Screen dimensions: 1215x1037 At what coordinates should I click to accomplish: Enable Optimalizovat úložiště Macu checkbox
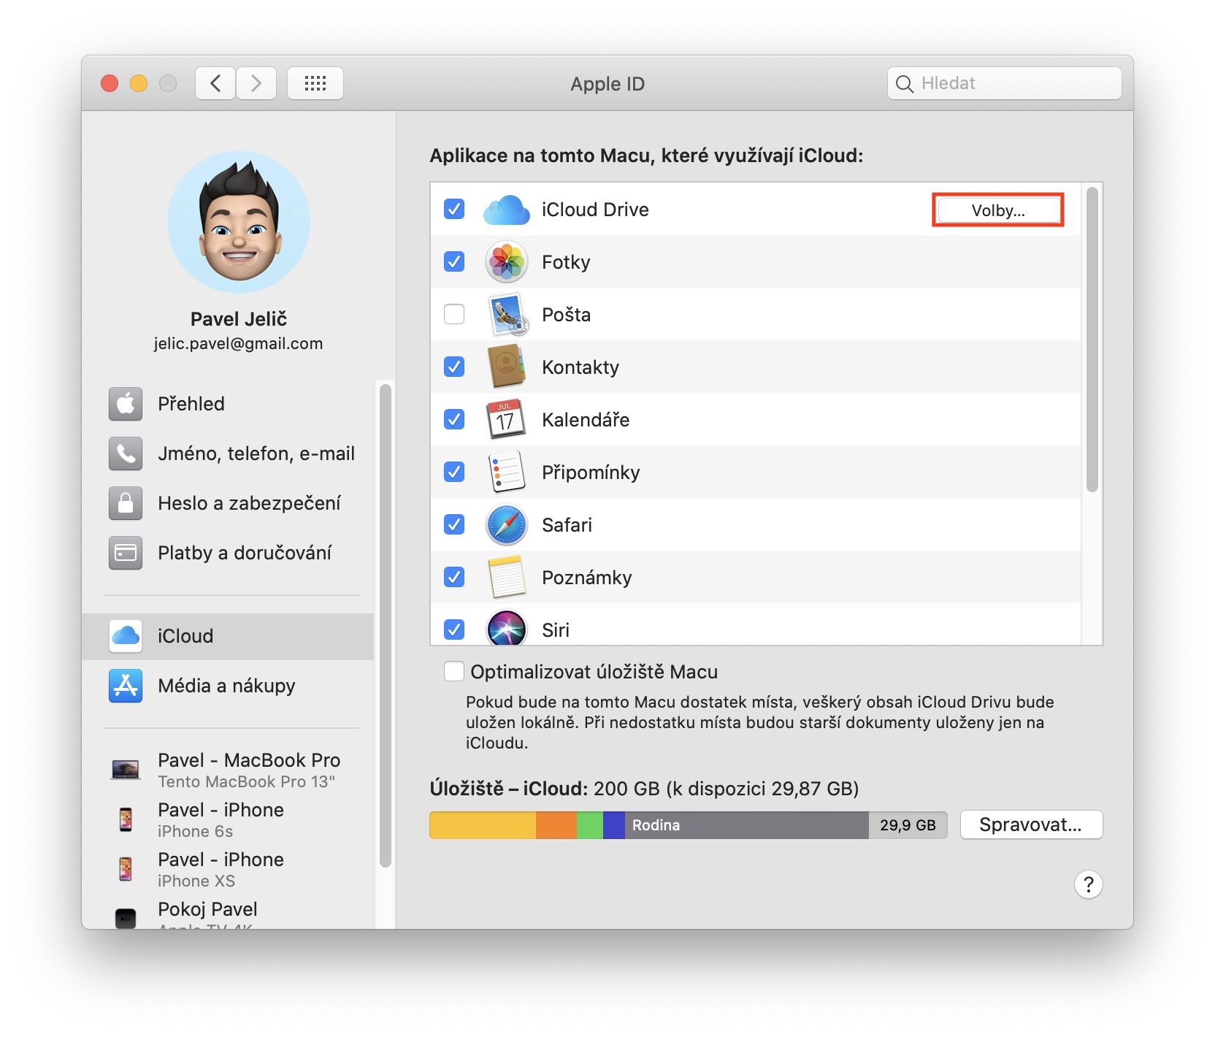click(454, 671)
